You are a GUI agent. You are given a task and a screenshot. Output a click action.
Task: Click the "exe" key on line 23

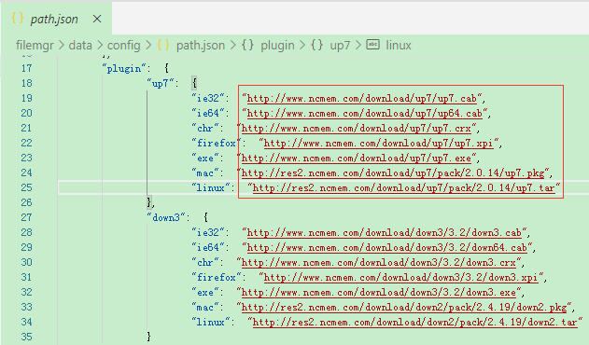[205, 158]
